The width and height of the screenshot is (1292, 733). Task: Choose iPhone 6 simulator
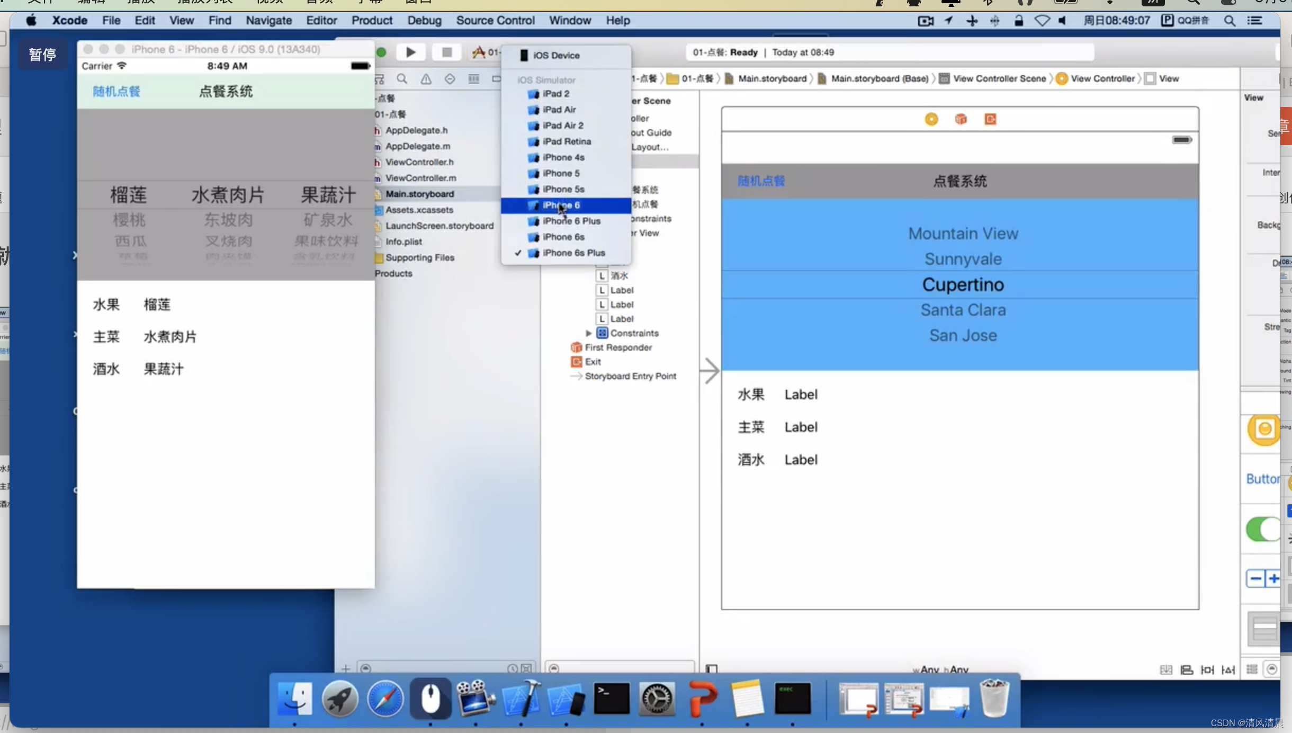tap(566, 205)
